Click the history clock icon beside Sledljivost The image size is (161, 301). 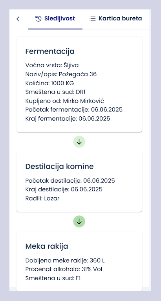pos(38,18)
